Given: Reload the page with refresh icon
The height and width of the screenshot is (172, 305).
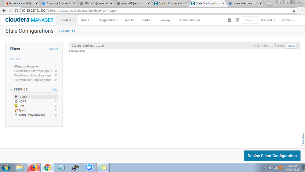Looking at the screenshot, I should click(16, 10).
